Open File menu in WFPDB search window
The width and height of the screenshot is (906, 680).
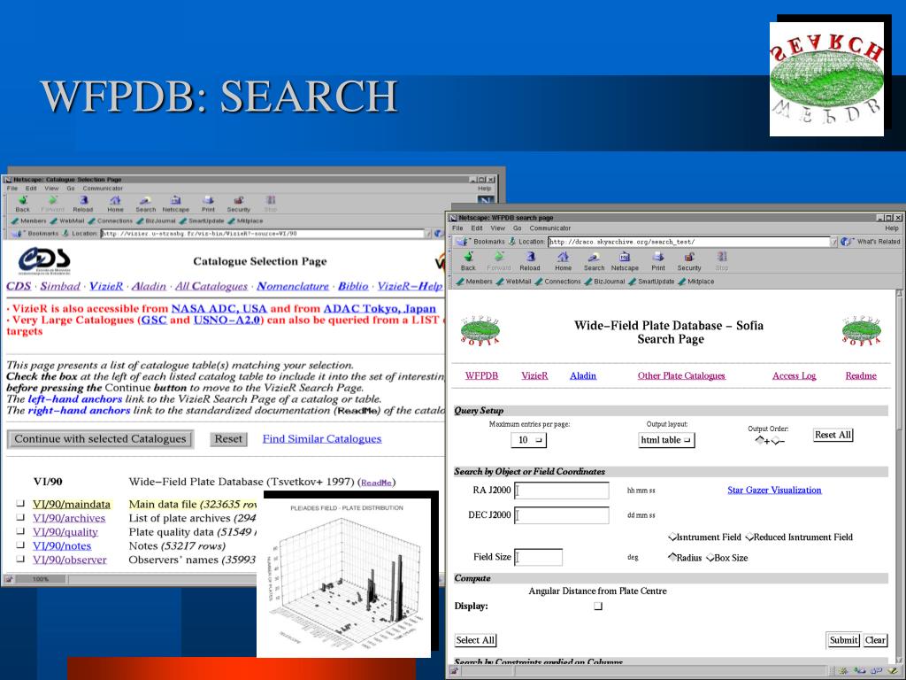[x=457, y=228]
